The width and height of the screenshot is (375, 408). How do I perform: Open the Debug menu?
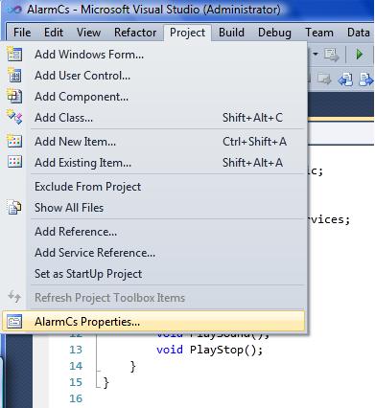pyautogui.click(x=274, y=33)
